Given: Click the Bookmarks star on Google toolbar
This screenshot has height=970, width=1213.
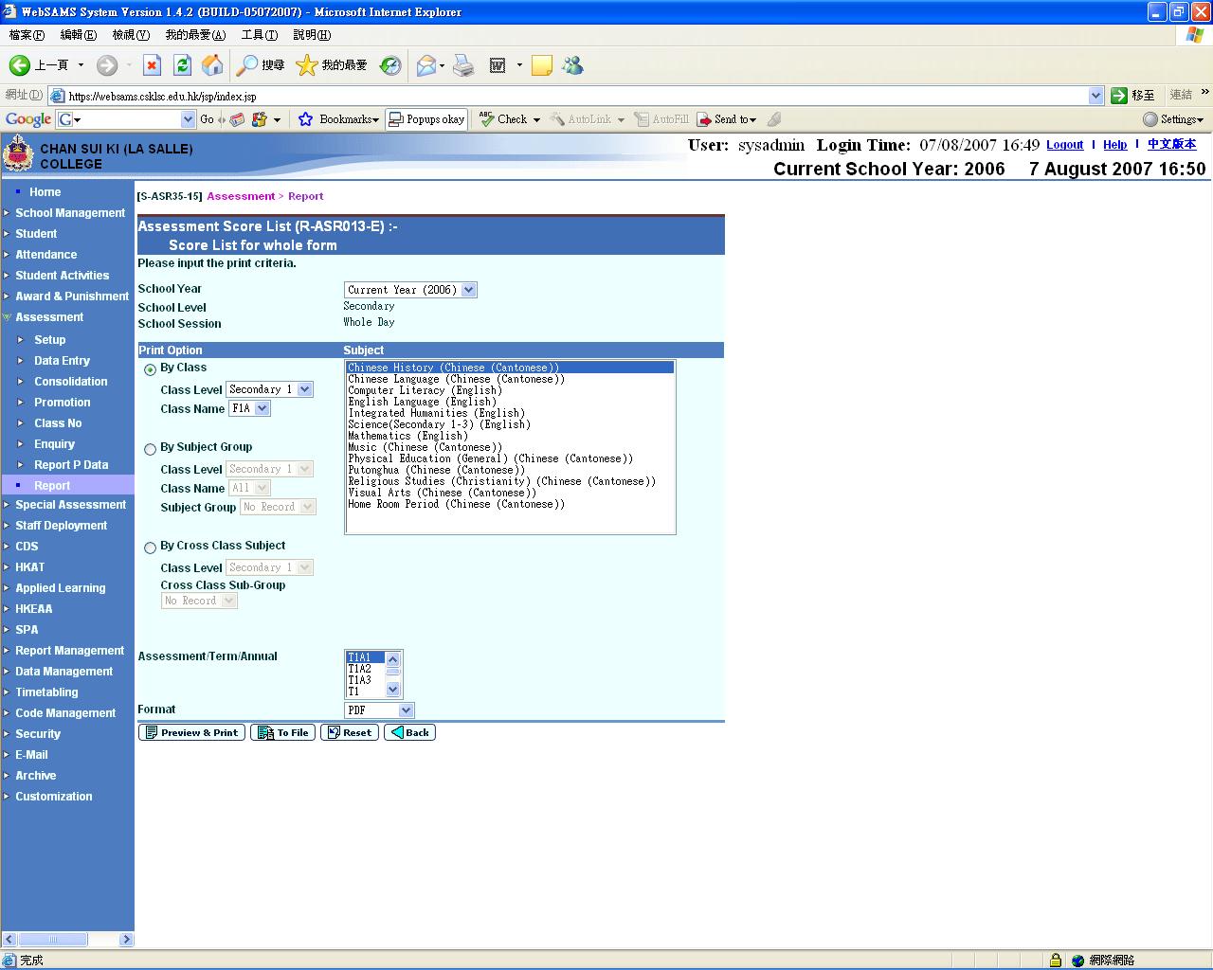Looking at the screenshot, I should pyautogui.click(x=305, y=119).
